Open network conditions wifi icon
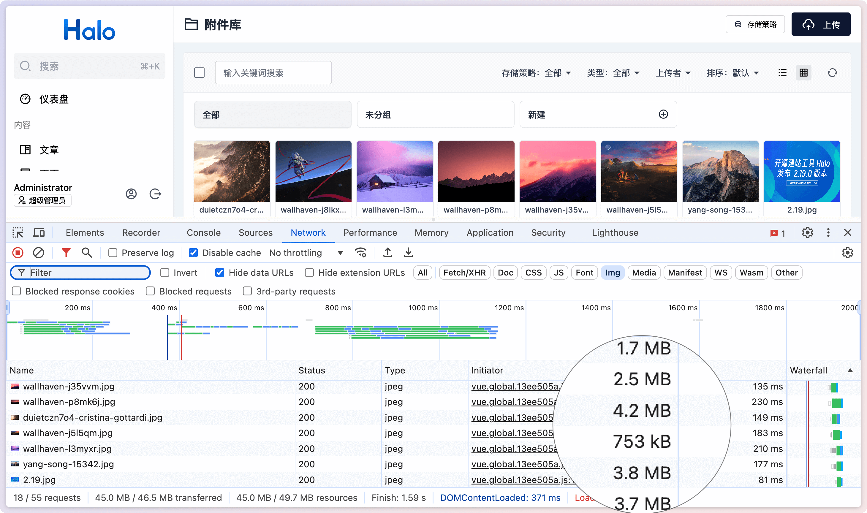The height and width of the screenshot is (513, 867). pyautogui.click(x=360, y=253)
